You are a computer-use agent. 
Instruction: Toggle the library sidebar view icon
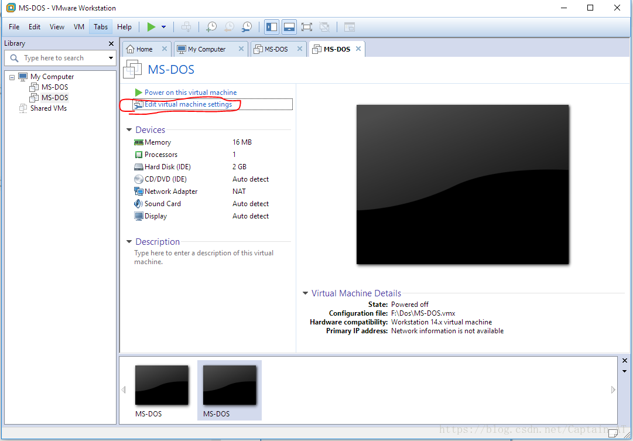click(272, 27)
